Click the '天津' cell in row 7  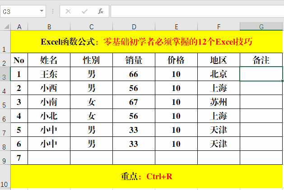(x=219, y=130)
